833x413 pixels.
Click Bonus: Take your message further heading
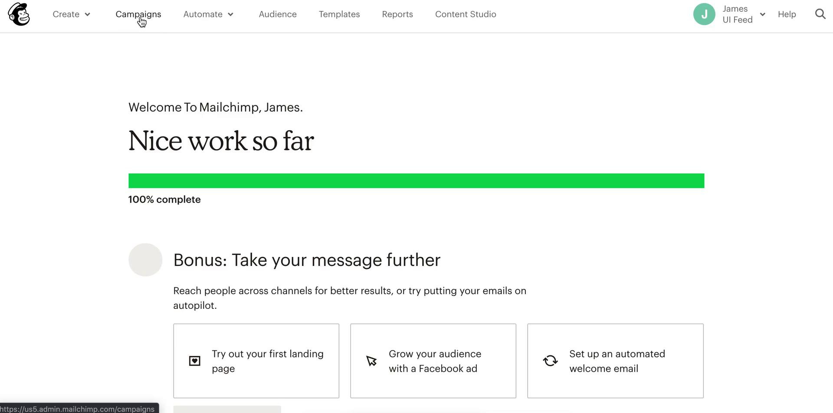tap(307, 260)
